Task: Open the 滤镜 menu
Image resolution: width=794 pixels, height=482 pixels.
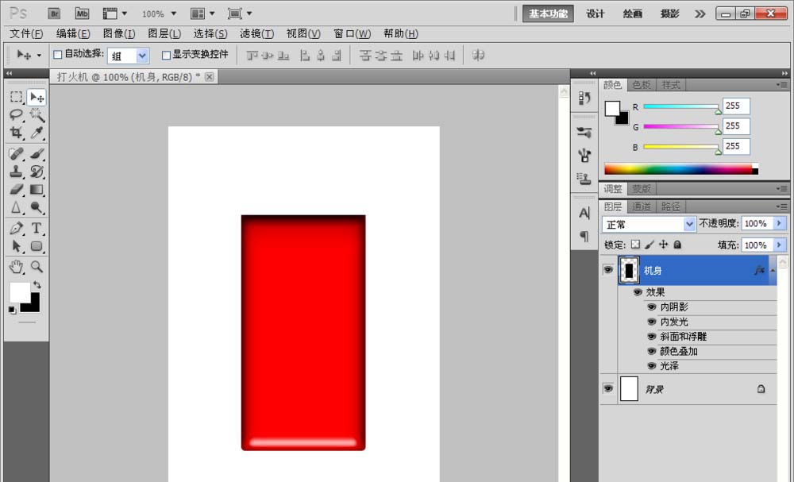Action: (256, 33)
